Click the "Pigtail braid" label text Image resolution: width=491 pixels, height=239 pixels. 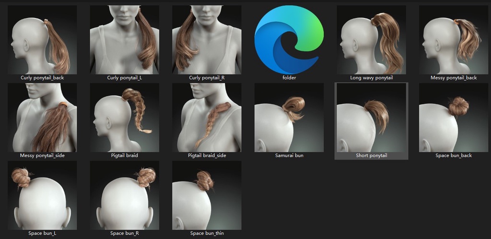124,155
